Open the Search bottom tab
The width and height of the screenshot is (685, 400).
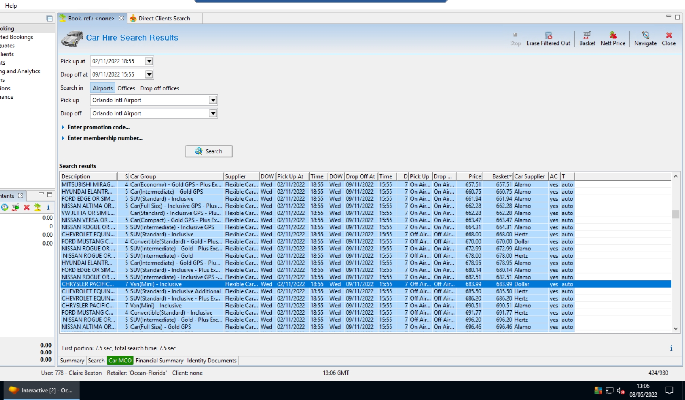click(96, 361)
